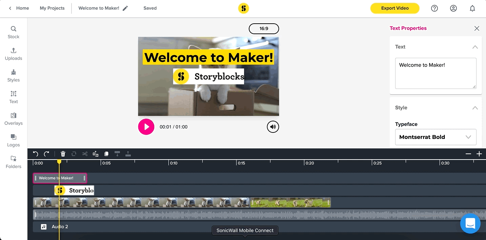The width and height of the screenshot is (486, 240).
Task: Click the Saved status text
Action: (x=150, y=8)
